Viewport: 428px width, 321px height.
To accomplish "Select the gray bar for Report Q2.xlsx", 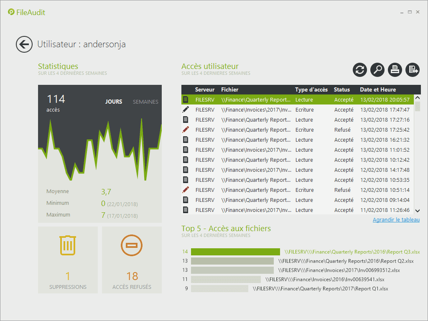I will [x=232, y=261].
